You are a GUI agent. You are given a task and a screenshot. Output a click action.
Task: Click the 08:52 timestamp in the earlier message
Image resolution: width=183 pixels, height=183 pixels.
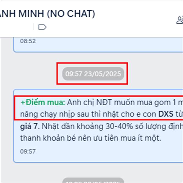(28, 41)
